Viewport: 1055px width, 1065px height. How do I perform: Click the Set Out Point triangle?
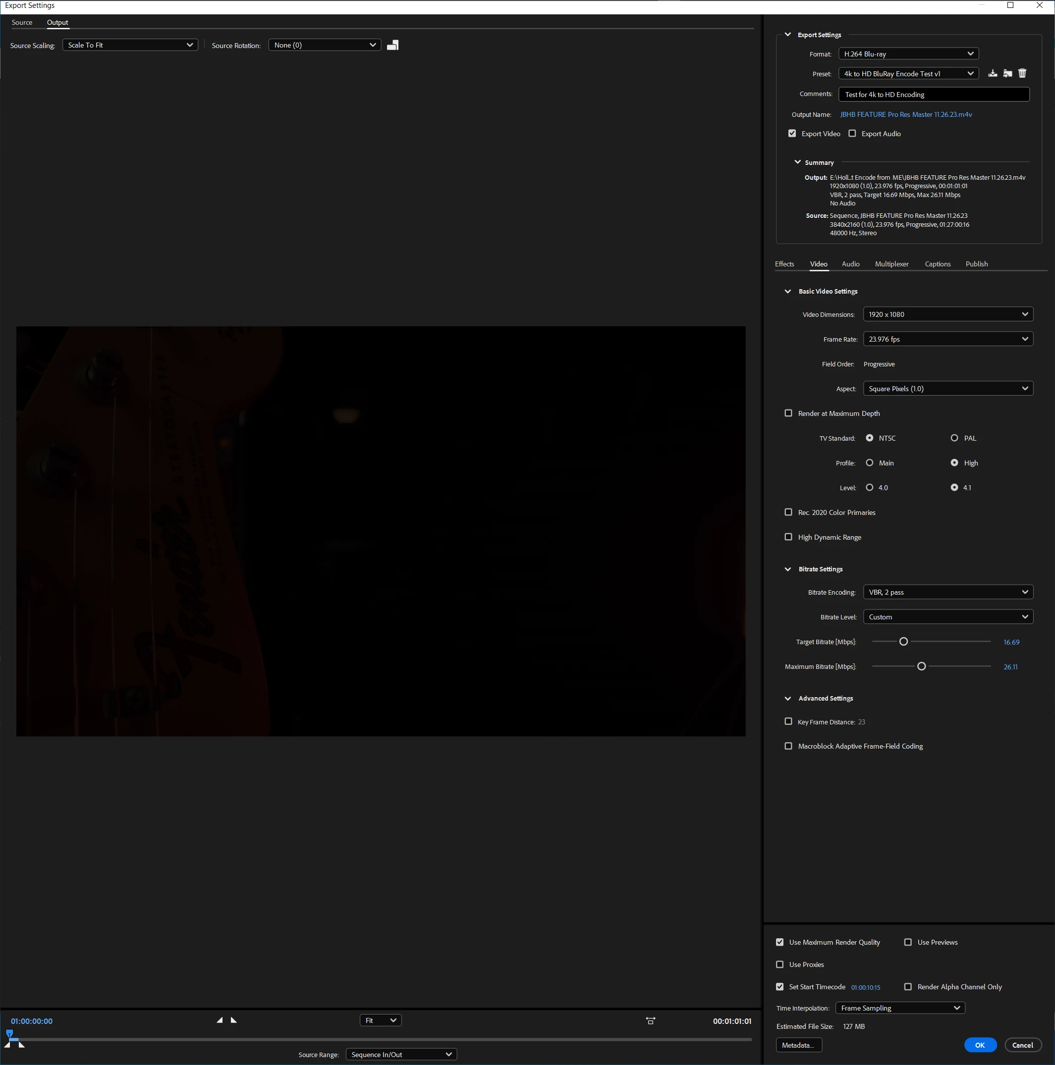pyautogui.click(x=234, y=1020)
